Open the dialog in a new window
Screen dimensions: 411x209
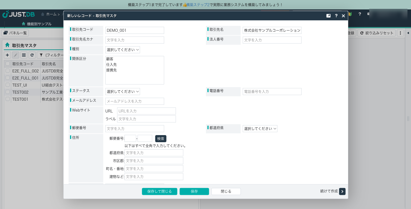tap(329, 16)
